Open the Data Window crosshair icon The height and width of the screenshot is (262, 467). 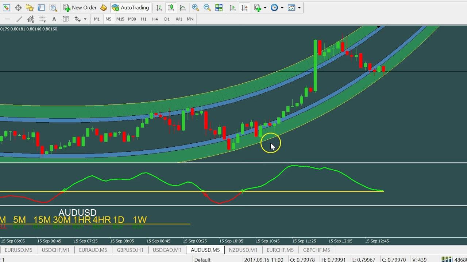(x=18, y=7)
